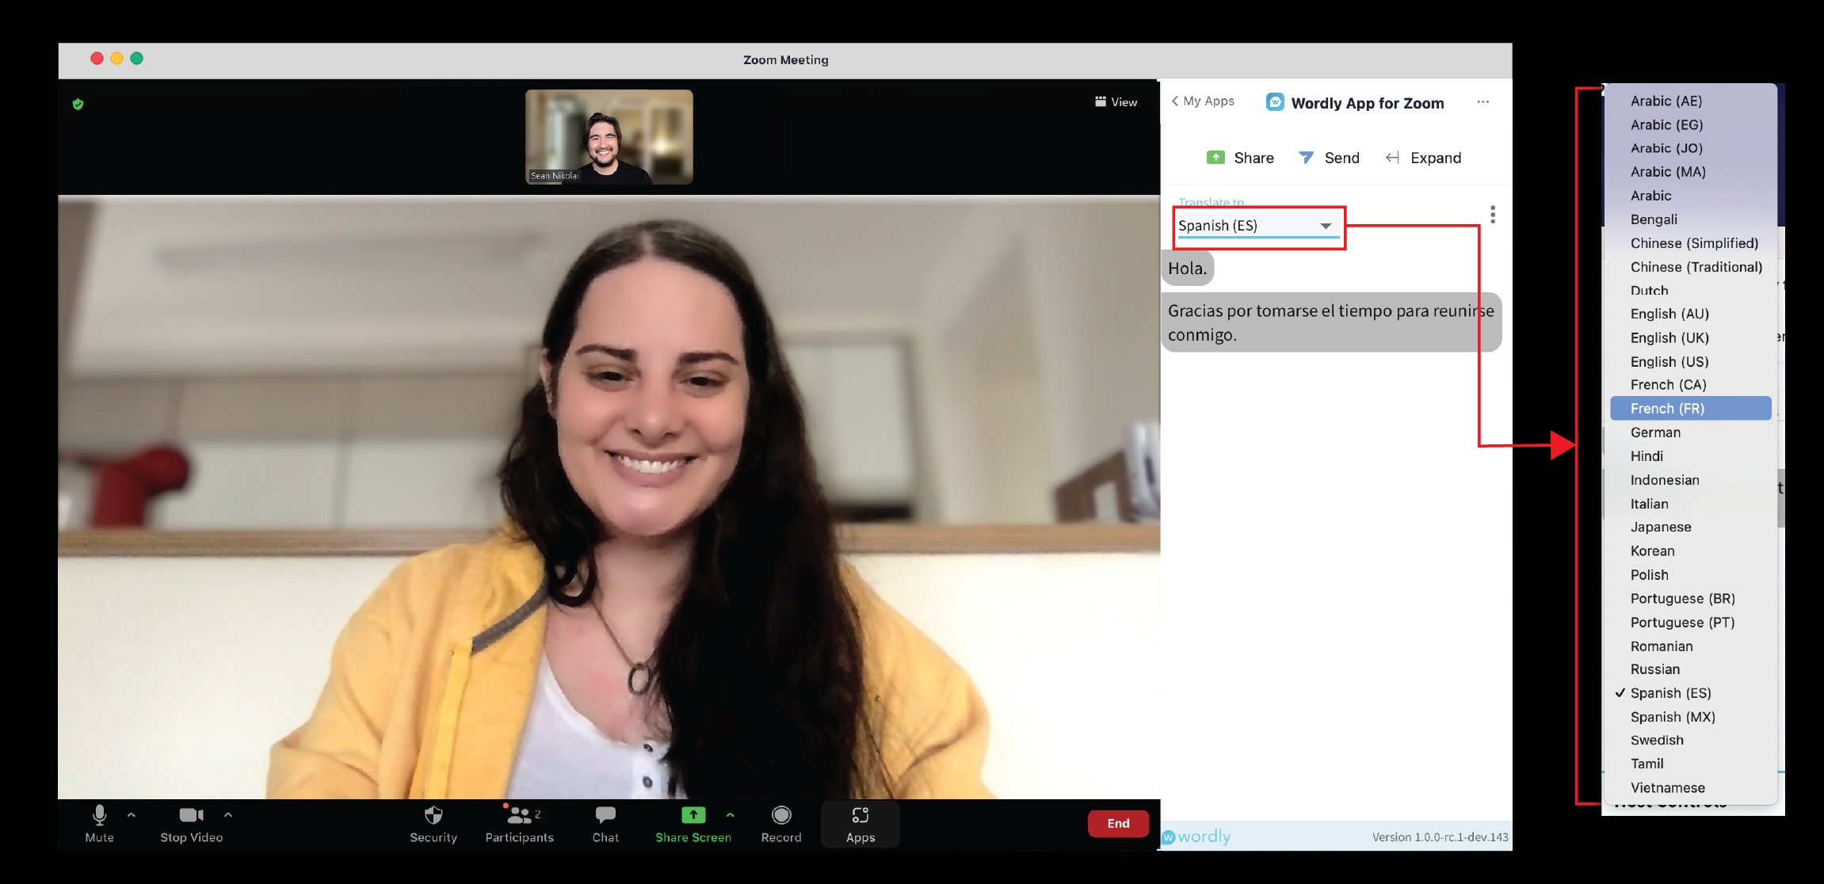Open the Chat window
The width and height of the screenshot is (1824, 884).
point(605,824)
